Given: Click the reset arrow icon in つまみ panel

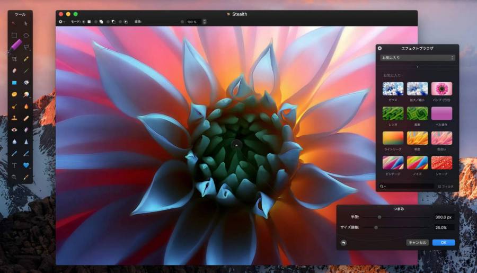Looking at the screenshot, I should [343, 243].
